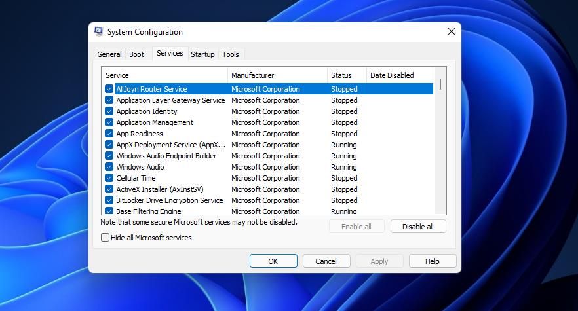Click the services list vertical scrollbar thumb
Image resolution: width=578 pixels, height=311 pixels.
(x=440, y=84)
